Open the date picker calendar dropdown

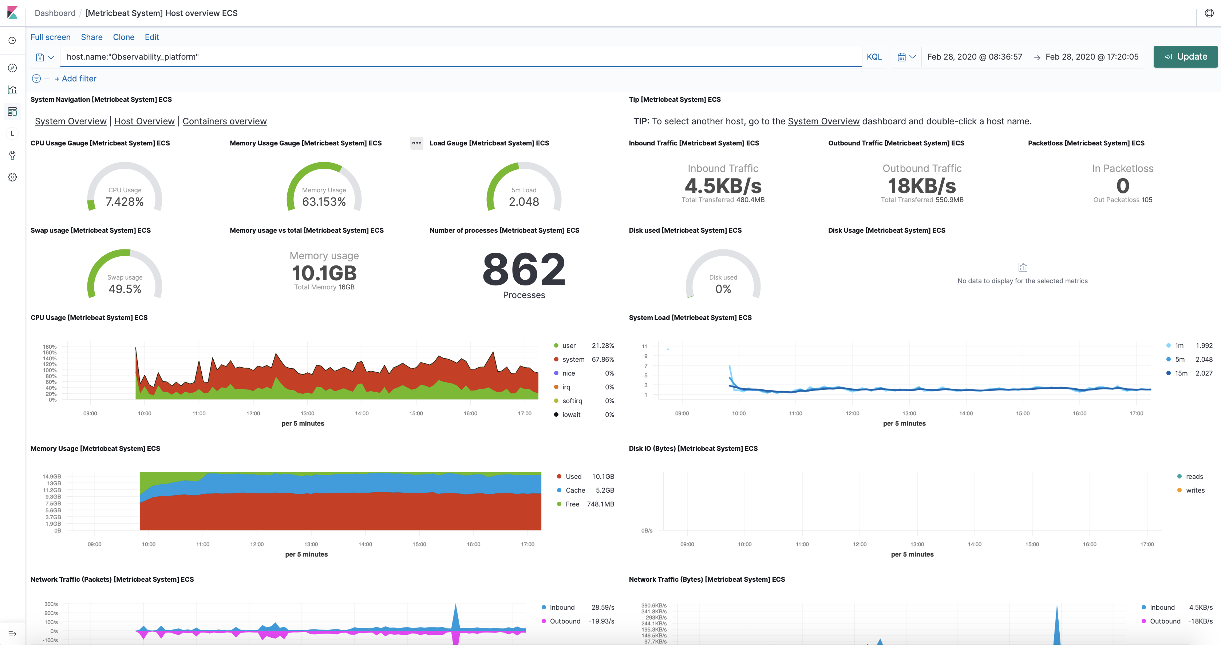906,57
